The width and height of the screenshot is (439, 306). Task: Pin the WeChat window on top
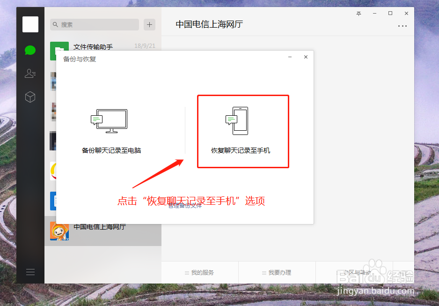[359, 14]
